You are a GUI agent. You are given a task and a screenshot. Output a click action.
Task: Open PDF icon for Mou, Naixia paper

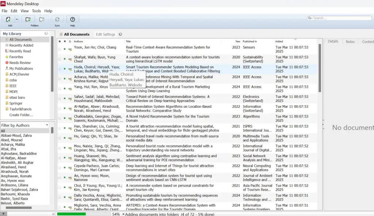tap(70, 148)
